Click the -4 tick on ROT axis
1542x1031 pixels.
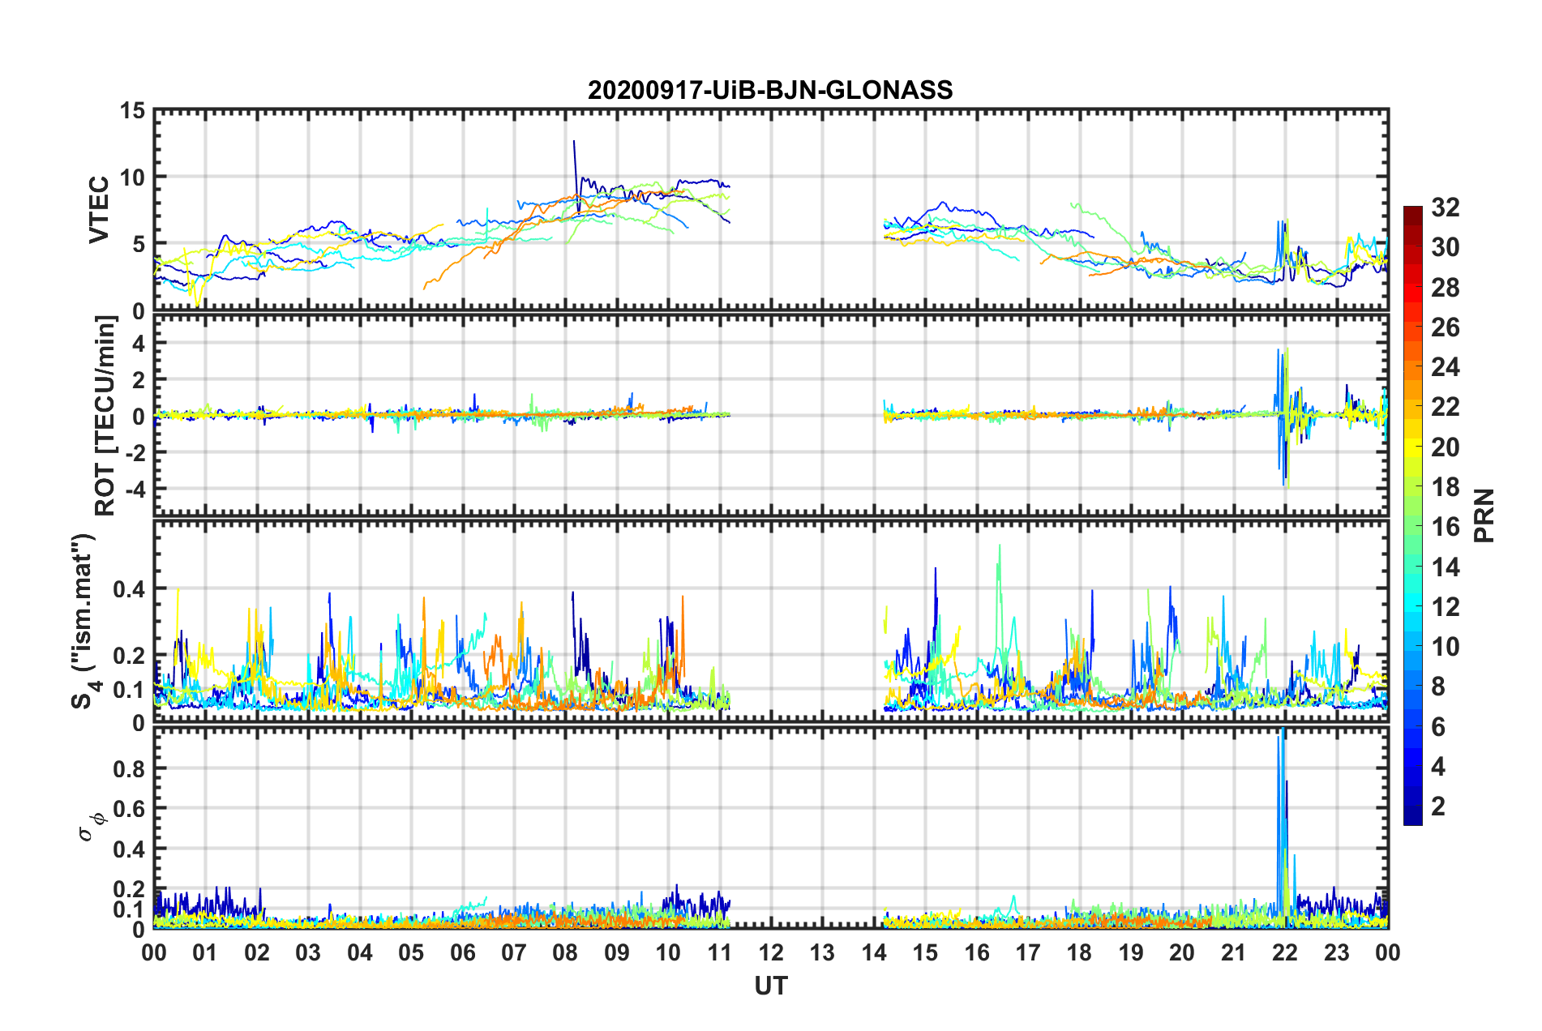pyautogui.click(x=135, y=489)
